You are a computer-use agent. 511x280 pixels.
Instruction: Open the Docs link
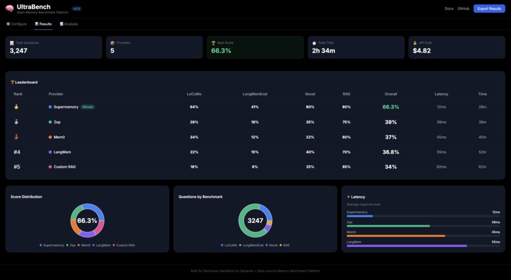click(x=449, y=9)
